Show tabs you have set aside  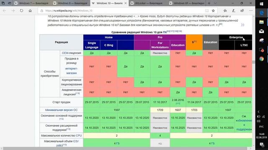pos(3,3)
